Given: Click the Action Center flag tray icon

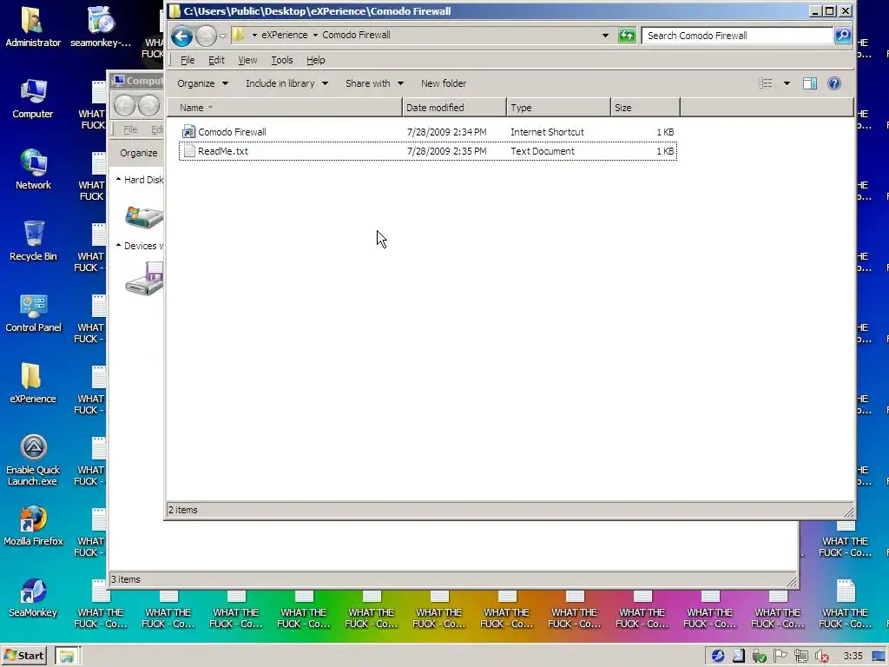Looking at the screenshot, I should [x=780, y=656].
